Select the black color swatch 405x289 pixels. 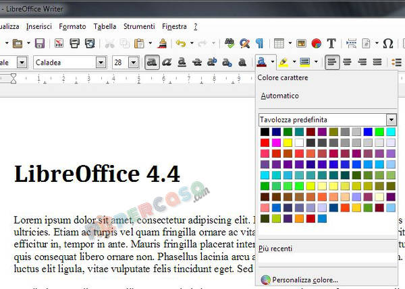(265, 132)
